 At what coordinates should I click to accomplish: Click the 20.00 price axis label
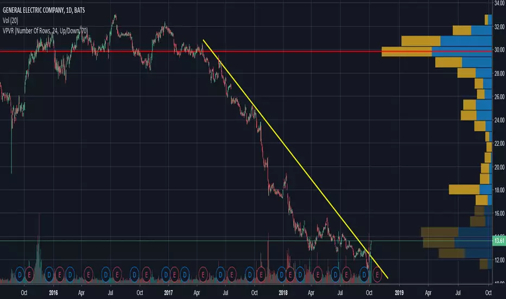click(499, 167)
